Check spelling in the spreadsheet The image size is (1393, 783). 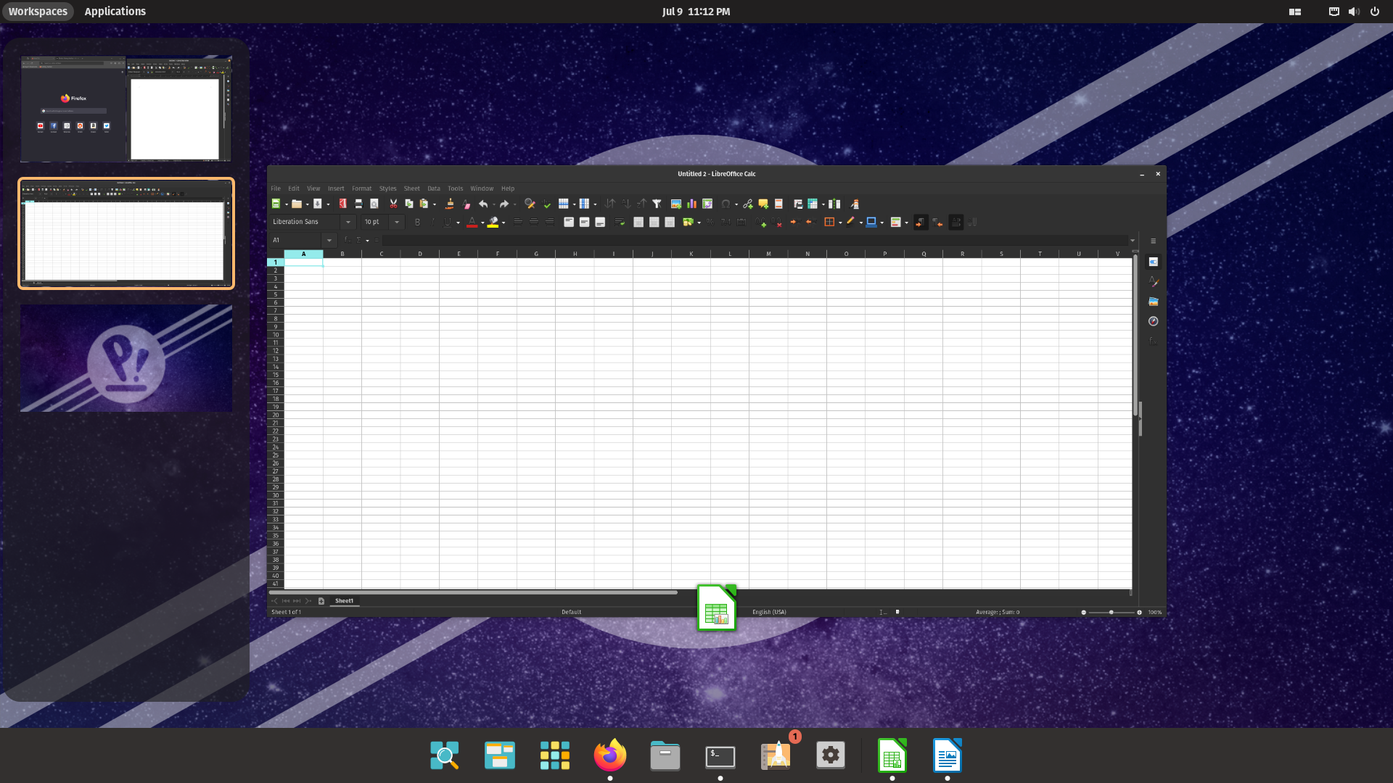pos(546,204)
